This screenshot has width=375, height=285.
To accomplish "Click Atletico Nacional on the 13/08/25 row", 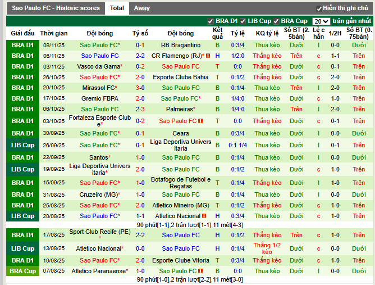I will click(99, 248).
